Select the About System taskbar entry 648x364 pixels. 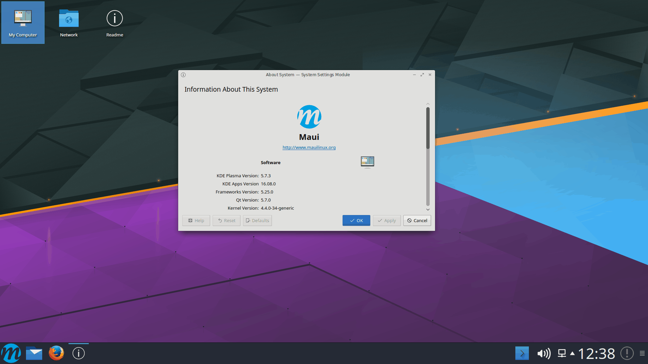79,353
